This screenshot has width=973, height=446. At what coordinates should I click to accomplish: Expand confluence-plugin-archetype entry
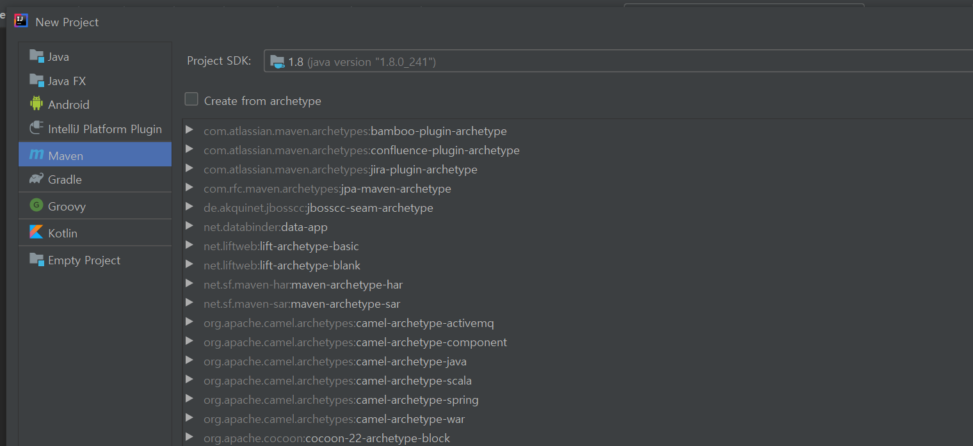[x=189, y=150]
